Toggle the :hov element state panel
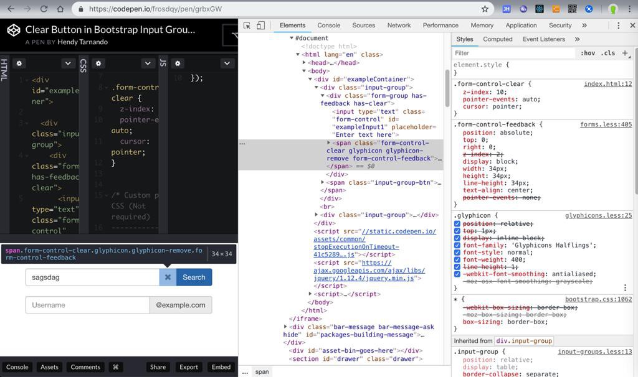Screen dimensions: 638x377 point(588,53)
